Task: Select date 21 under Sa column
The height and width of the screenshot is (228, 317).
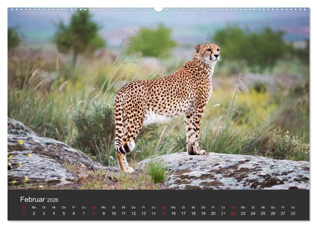Action: 223,213
